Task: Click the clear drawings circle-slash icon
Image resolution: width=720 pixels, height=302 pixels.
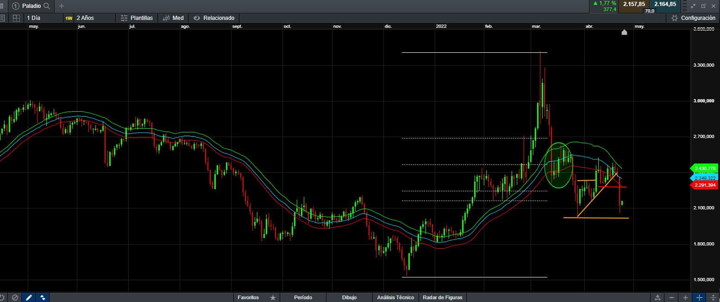Action: [x=15, y=297]
